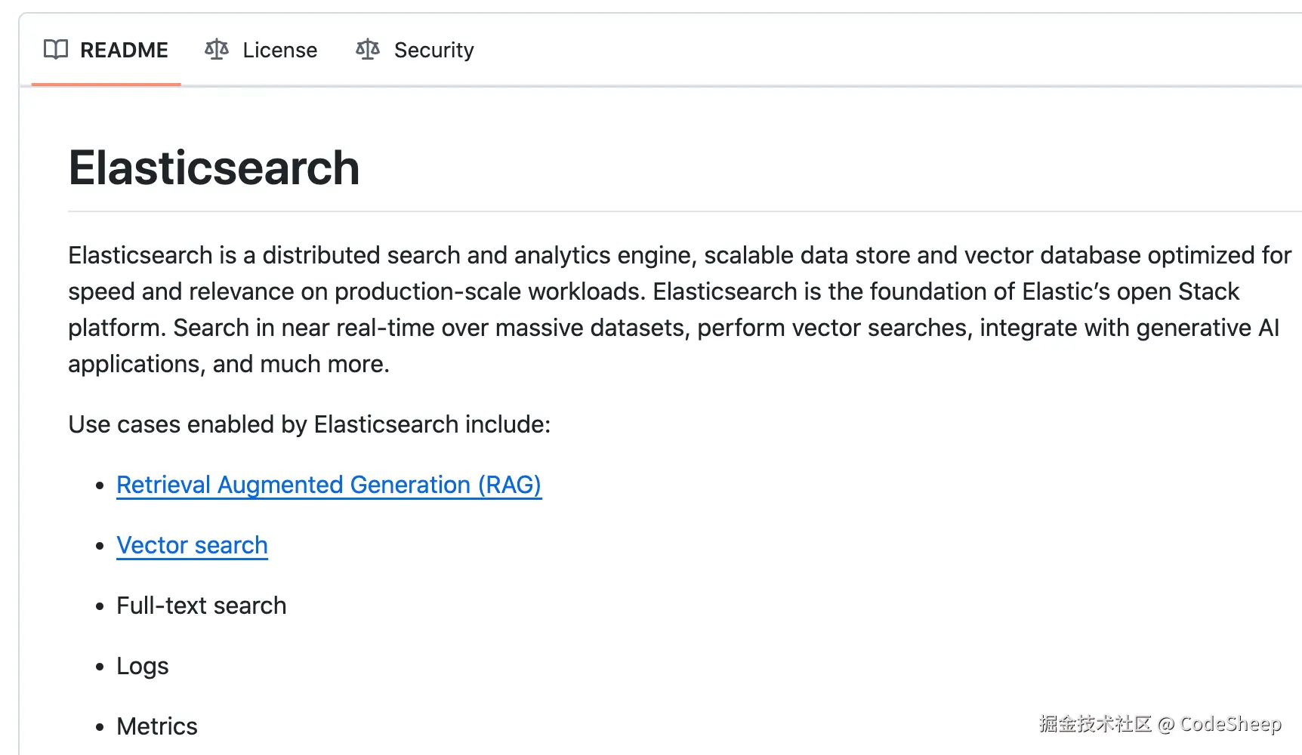Click the "Use cases enabled by Elasticsearch include:" line
Screen dimensions: 1302x755
tap(309, 424)
